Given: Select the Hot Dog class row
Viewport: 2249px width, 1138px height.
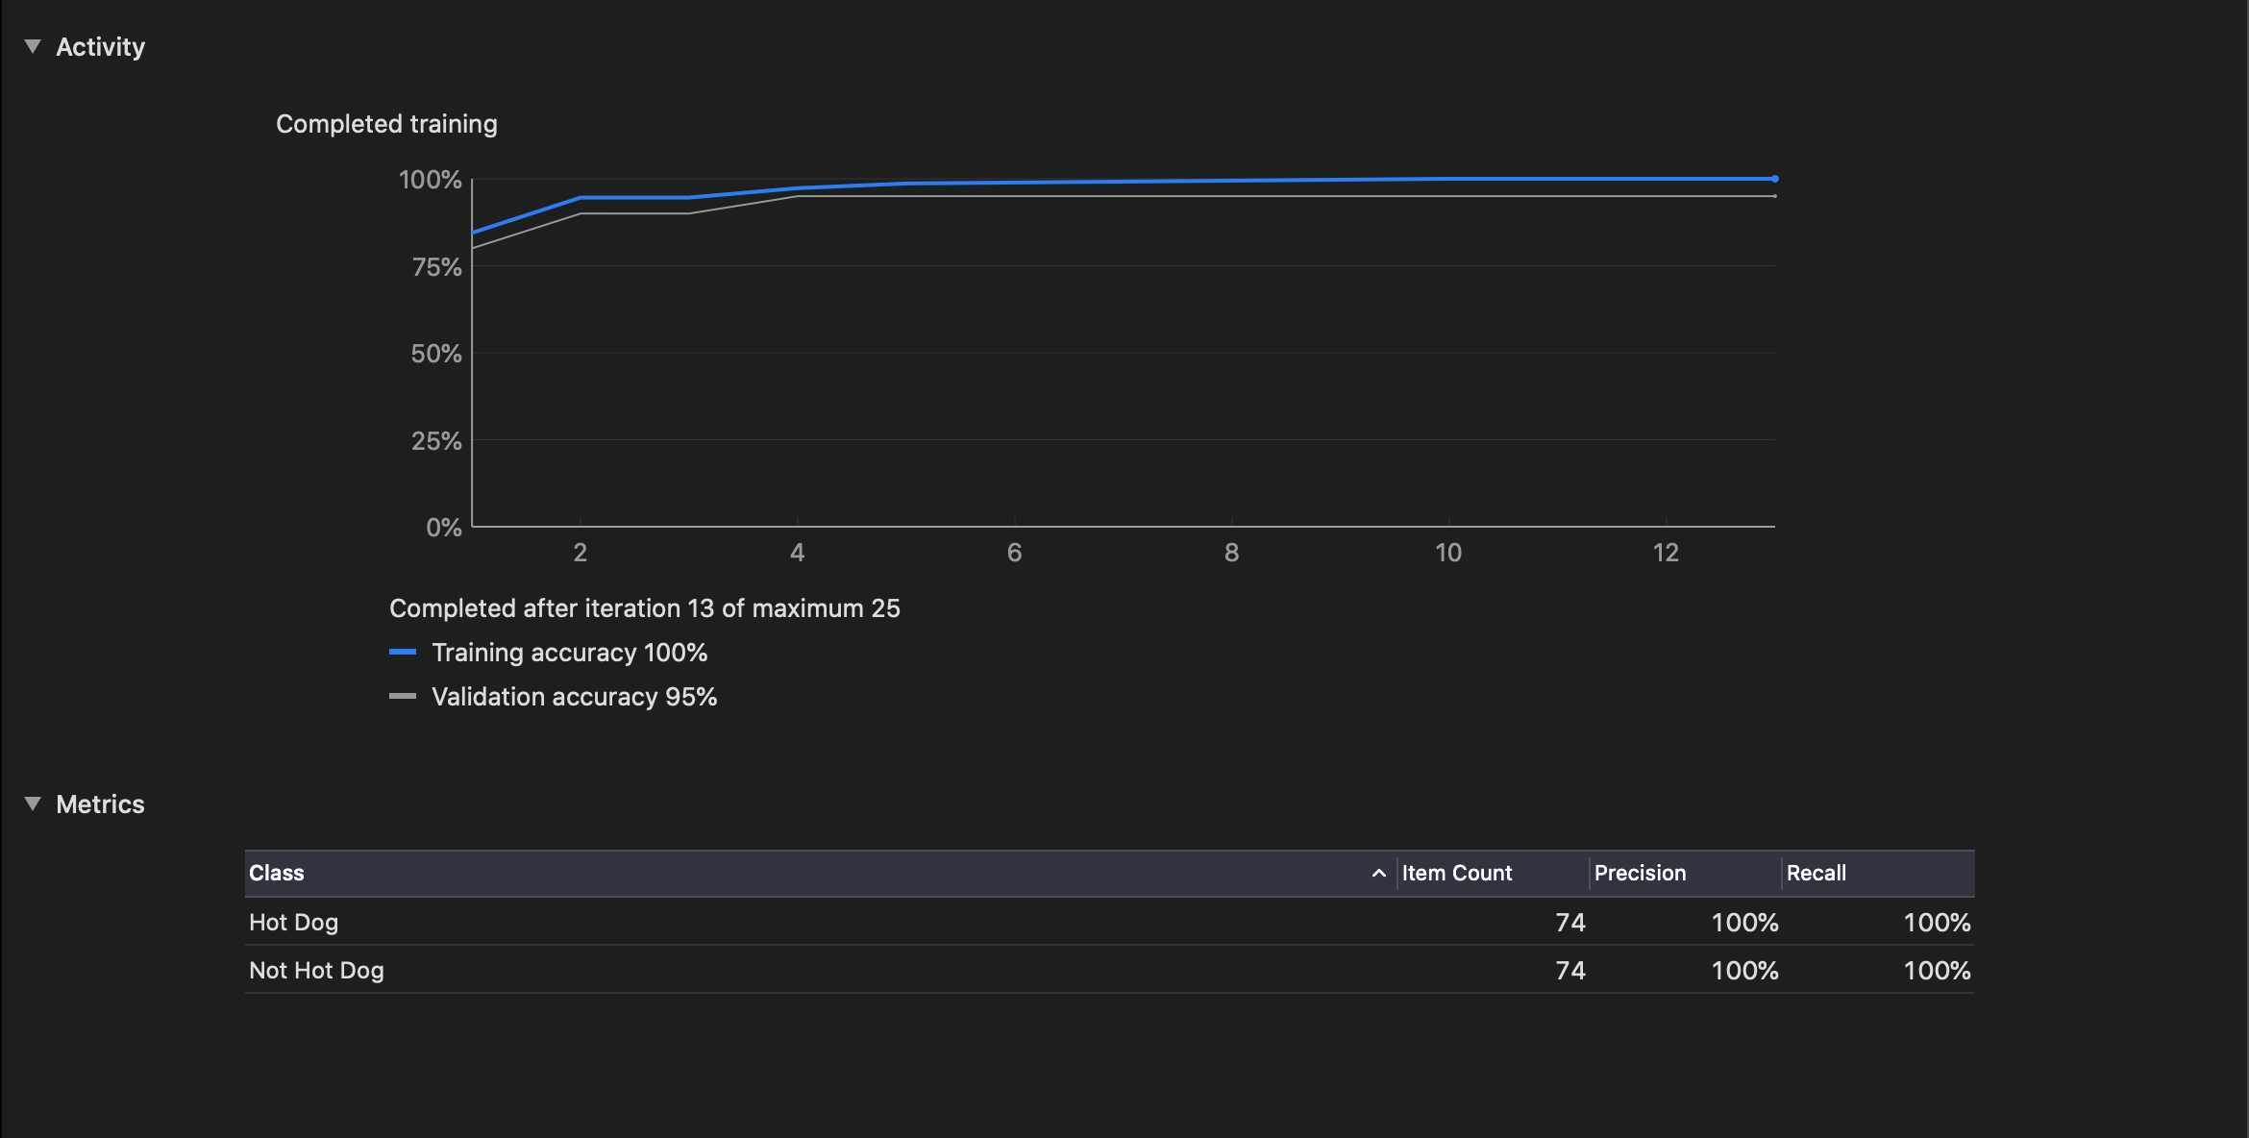Looking at the screenshot, I should [x=1110, y=922].
